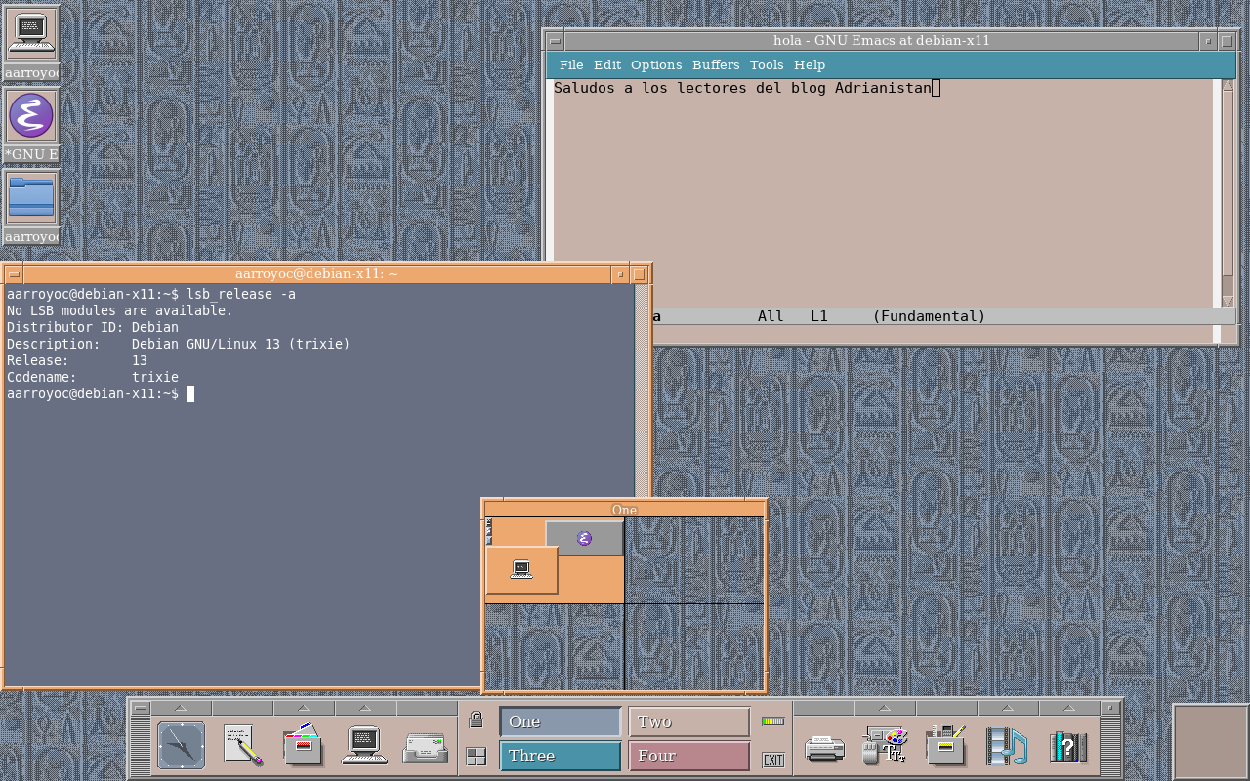Open the Buffers menu in Emacs
Screen dimensions: 1250x781
[716, 64]
